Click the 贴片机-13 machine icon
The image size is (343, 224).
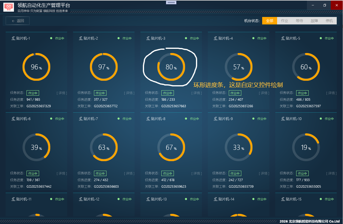[148, 199]
